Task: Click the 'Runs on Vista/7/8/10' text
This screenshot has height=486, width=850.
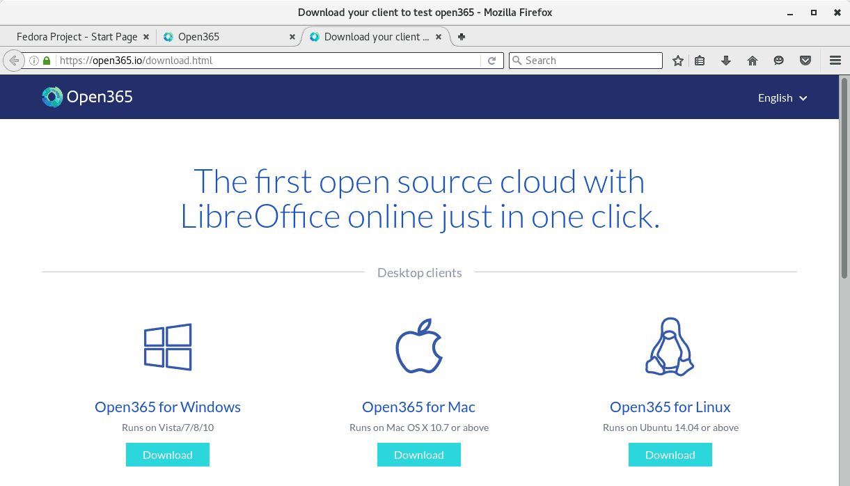Action: (168, 428)
